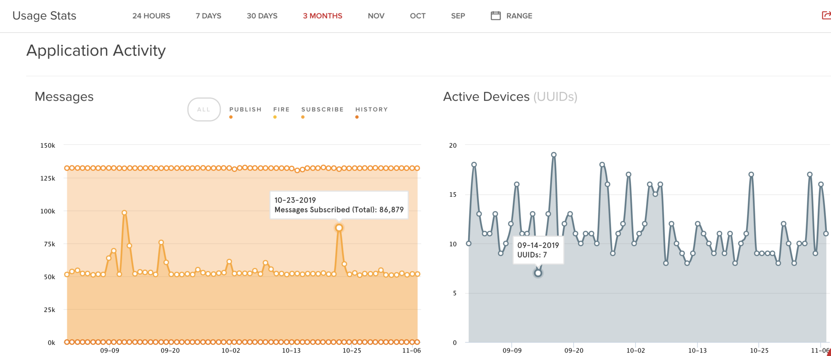This screenshot has height=356, width=831.
Task: Select the ALL messages filter button
Action: (x=204, y=110)
